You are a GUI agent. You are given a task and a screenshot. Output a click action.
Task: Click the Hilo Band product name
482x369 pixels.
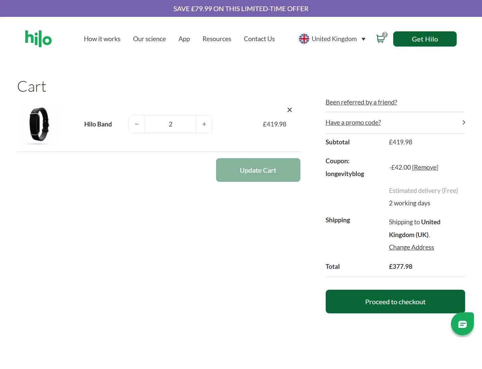(x=98, y=124)
